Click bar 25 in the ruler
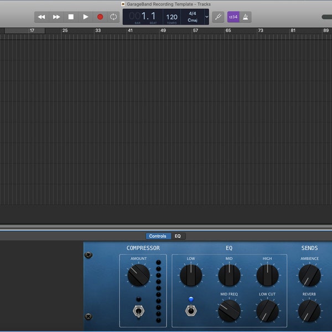332x332 pixels. click(x=65, y=30)
